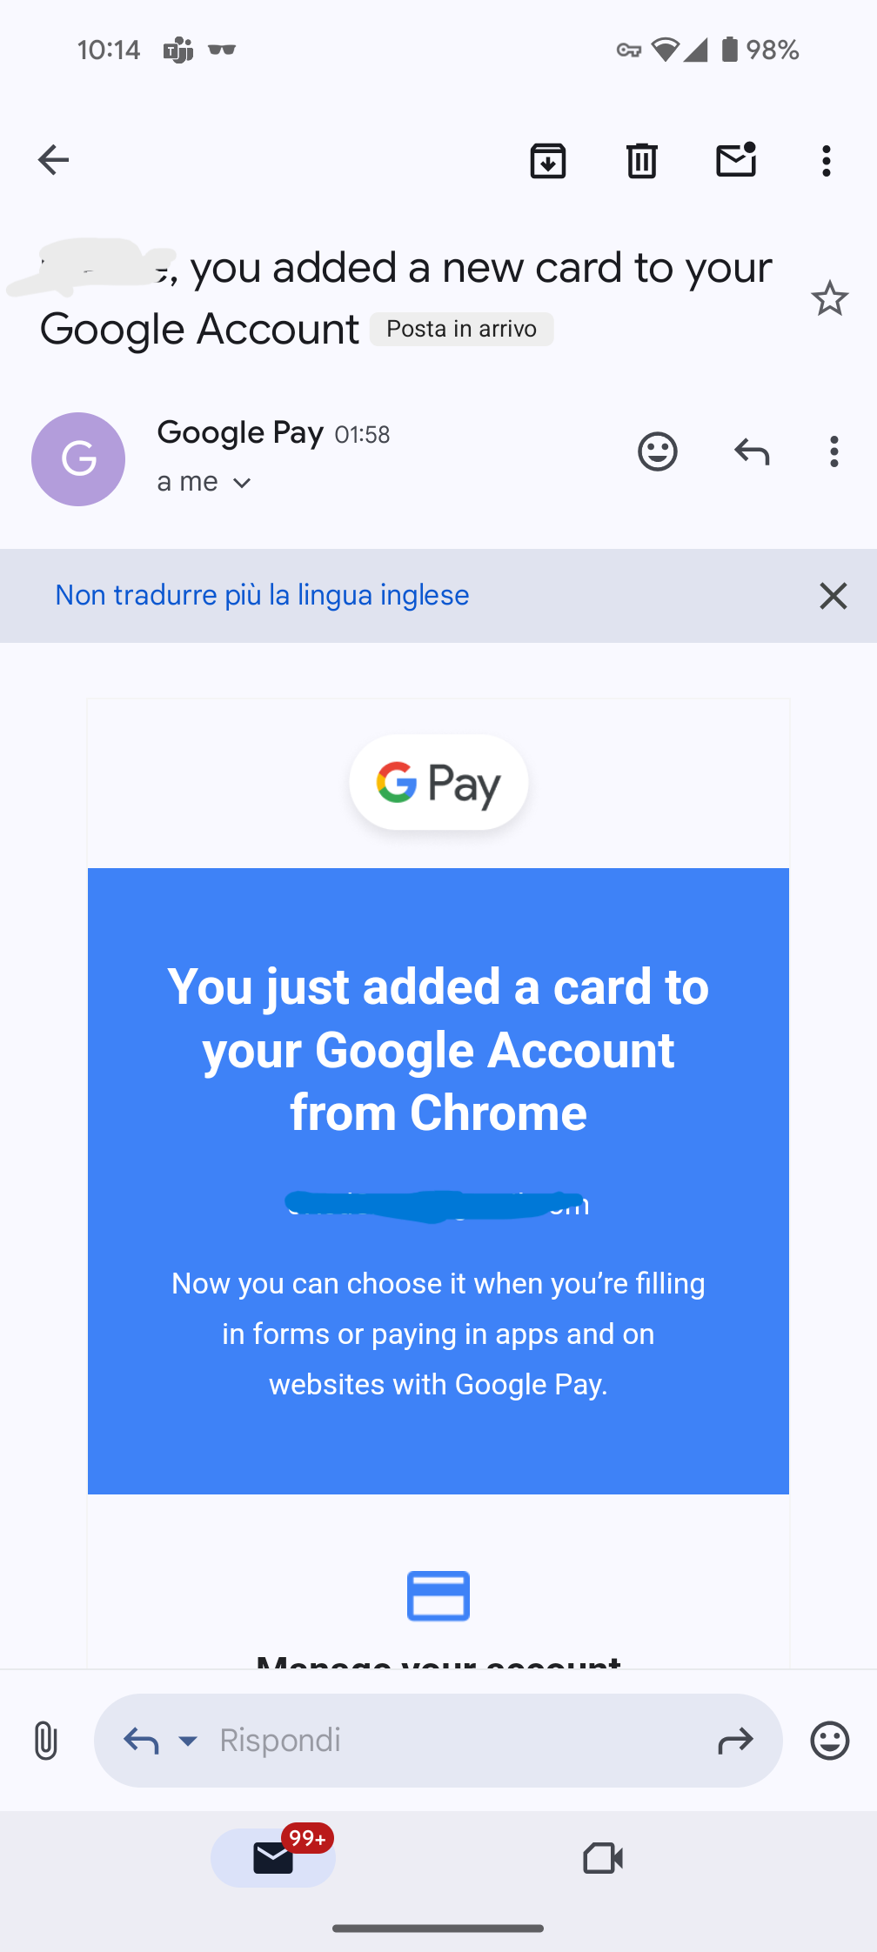The height and width of the screenshot is (1952, 877).
Task: Star this Google Pay email
Action: [829, 299]
